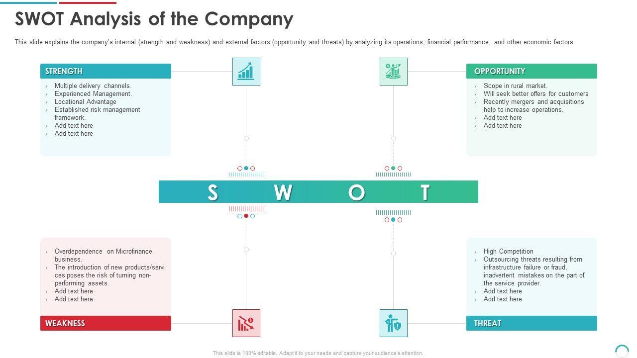Image resolution: width=637 pixels, height=358 pixels.
Task: Click the filled green dot above letter O
Action: pyautogui.click(x=393, y=169)
